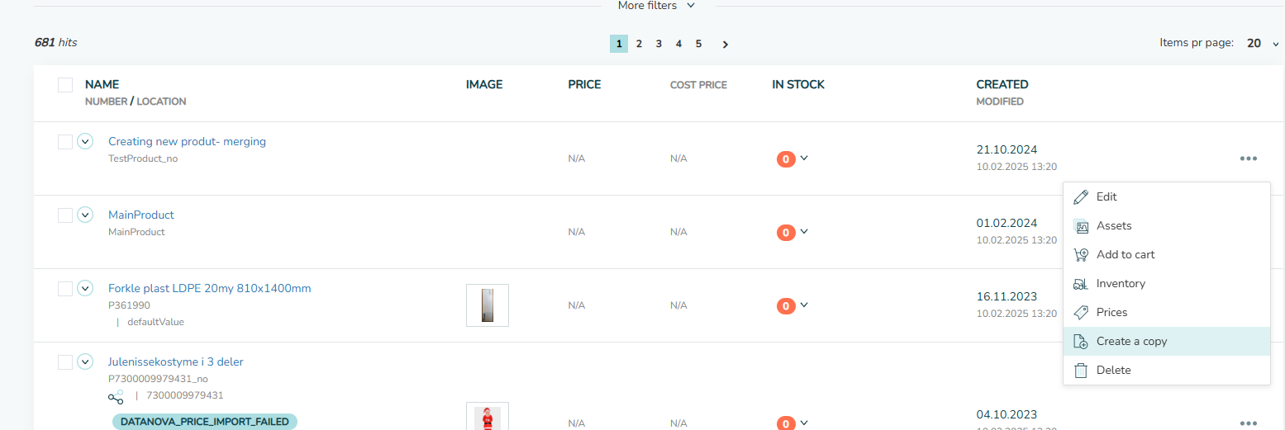Open the Forkle plast LDPE 20my 810x1400mm link
This screenshot has height=430, width=1285.
tap(210, 288)
